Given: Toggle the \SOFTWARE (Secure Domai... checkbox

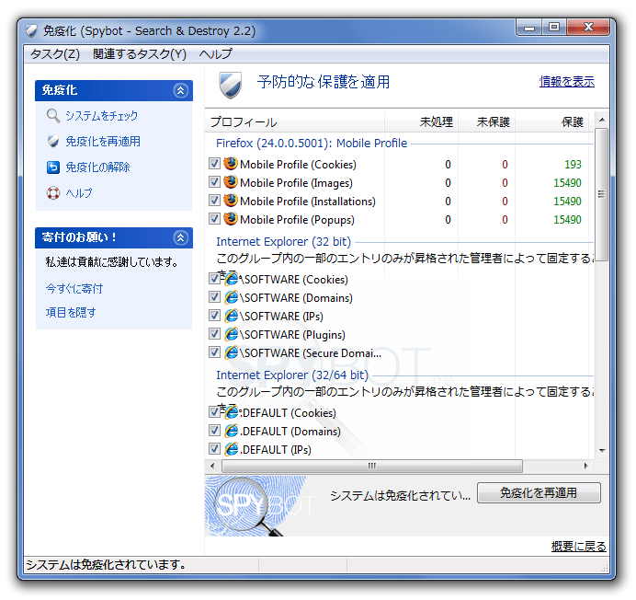Looking at the screenshot, I should (214, 352).
